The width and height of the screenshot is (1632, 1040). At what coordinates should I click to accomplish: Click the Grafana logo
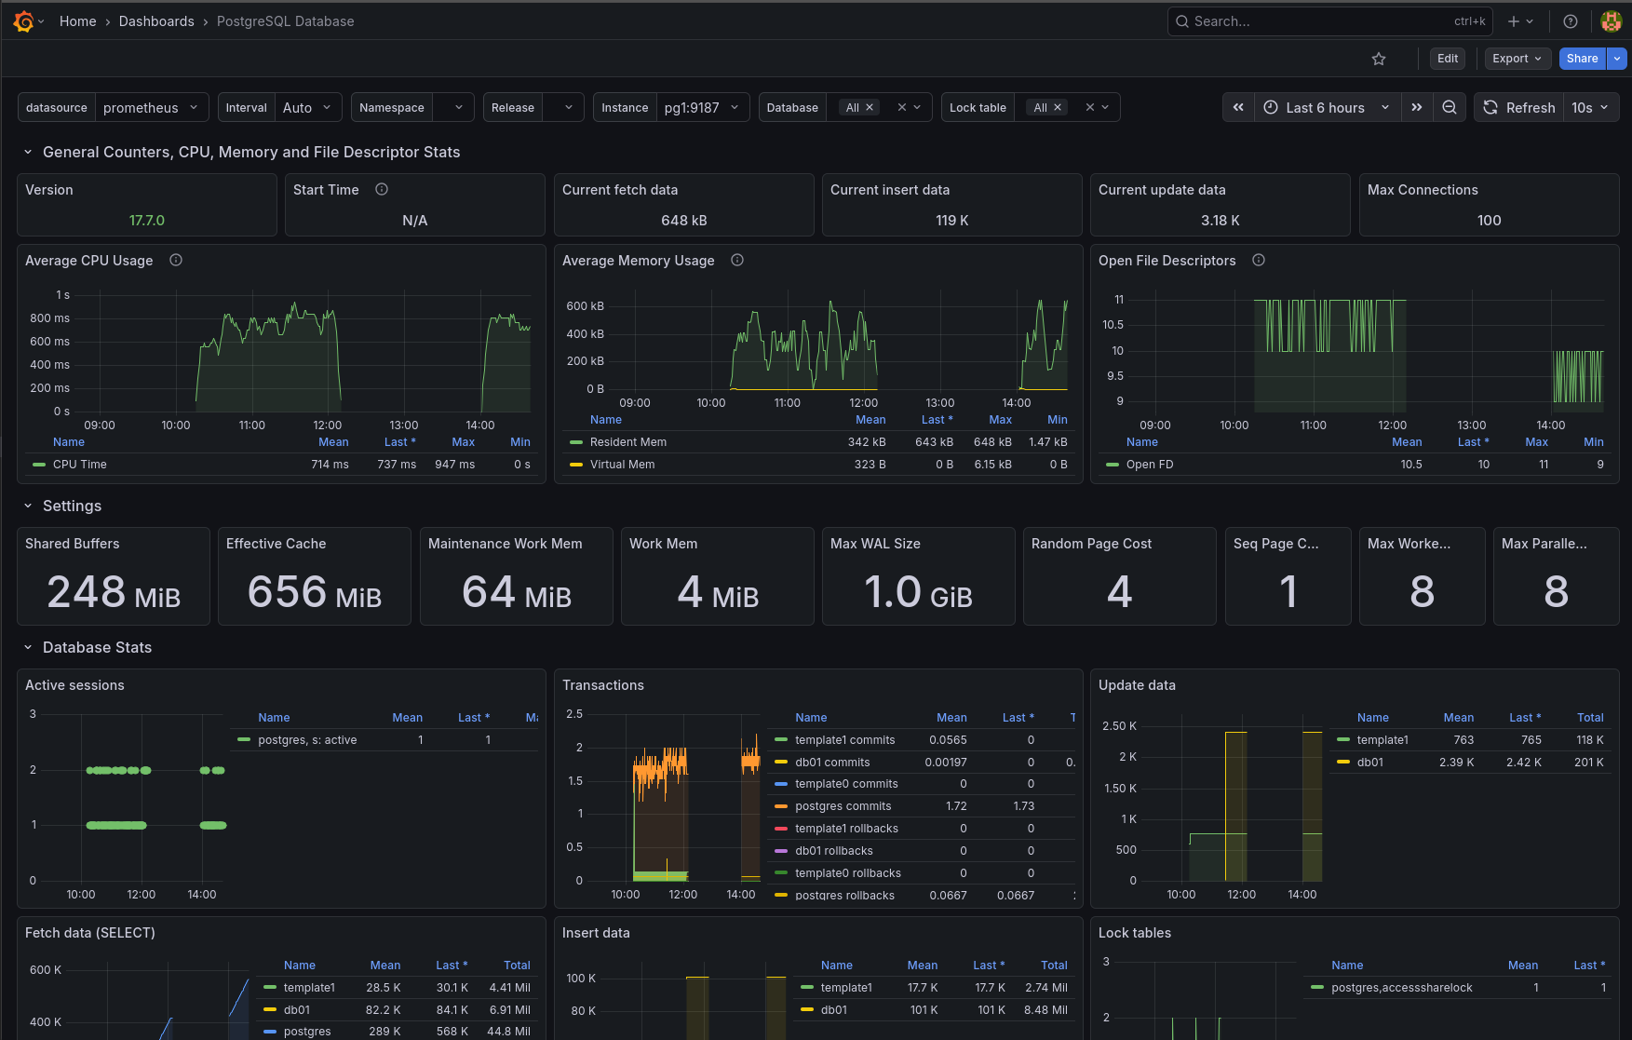coord(22,20)
